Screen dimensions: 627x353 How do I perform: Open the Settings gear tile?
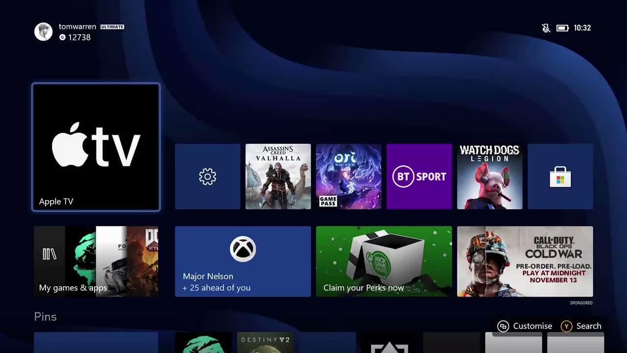click(x=208, y=176)
